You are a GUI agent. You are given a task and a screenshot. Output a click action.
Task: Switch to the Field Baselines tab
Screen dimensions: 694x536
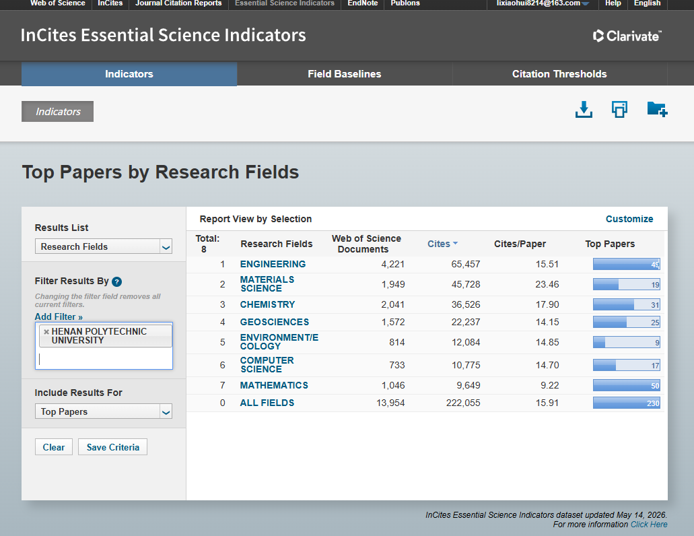(x=345, y=74)
